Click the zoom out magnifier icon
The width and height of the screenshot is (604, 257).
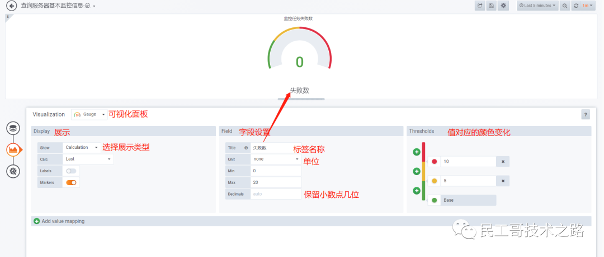[565, 6]
